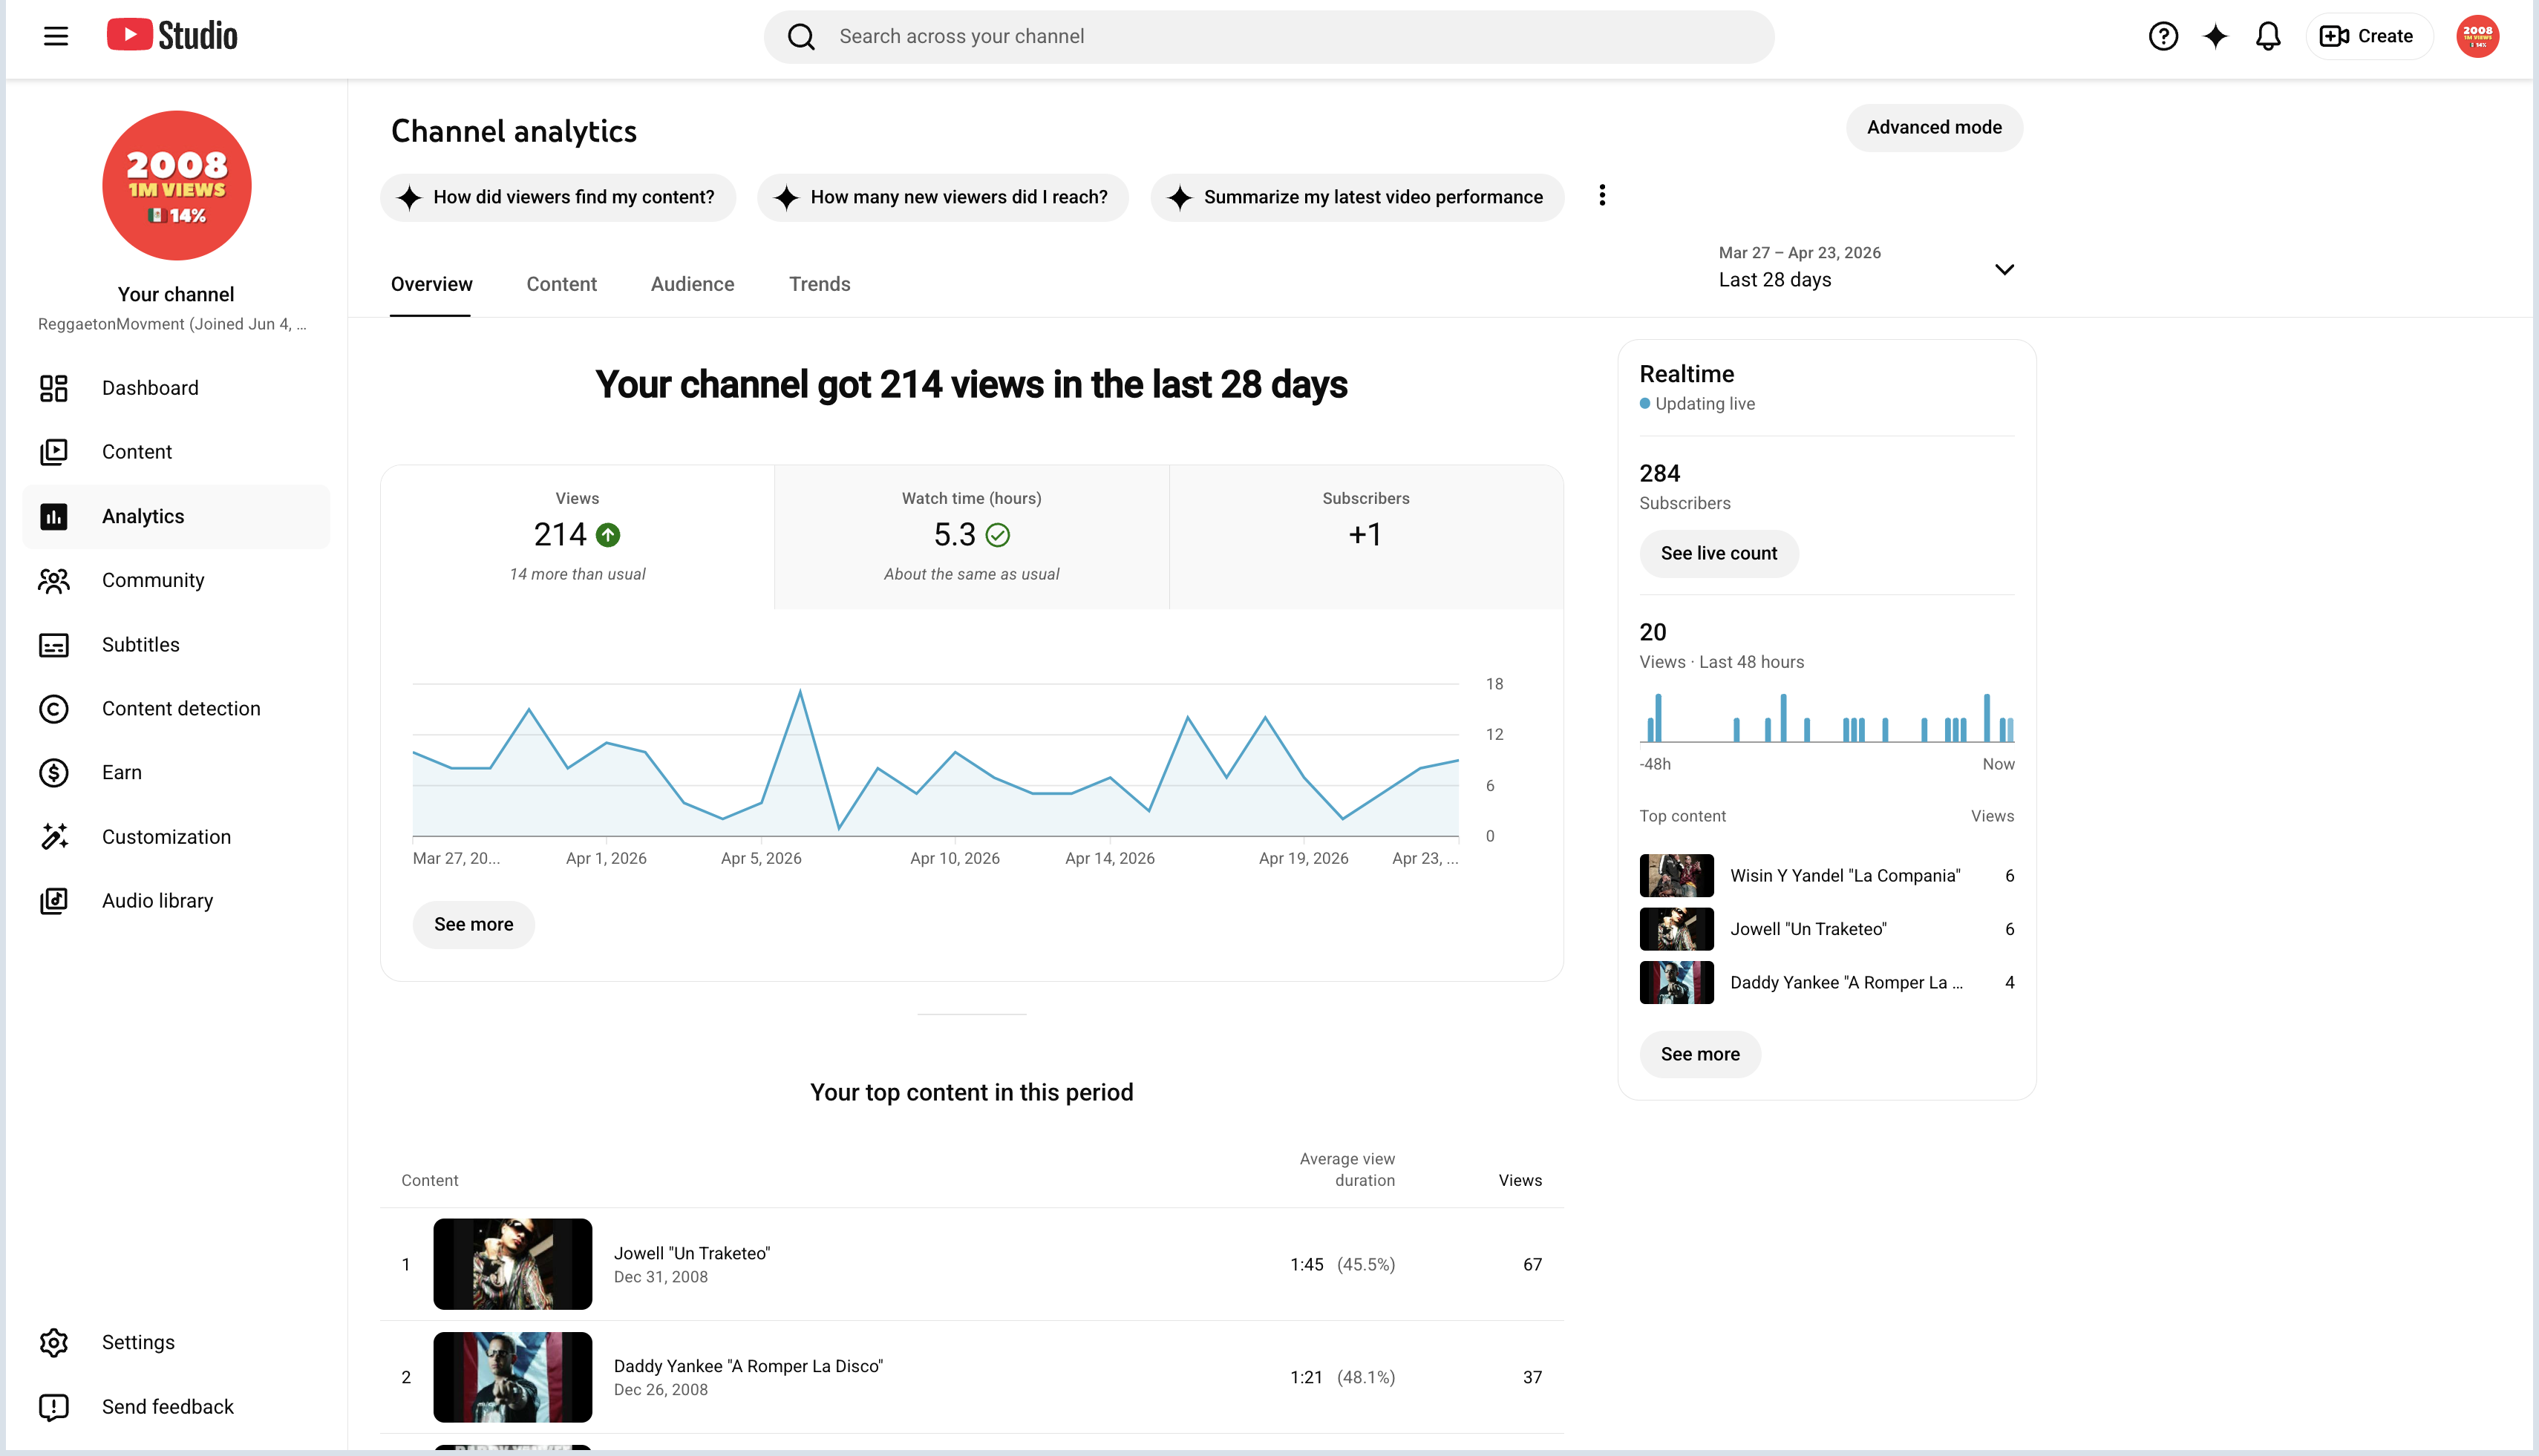Click the Dashboard grid icon

coord(54,388)
